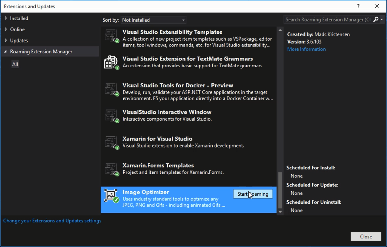Image resolution: width=387 pixels, height=247 pixels.
Task: Open the search options dropdown arrow
Action: click(x=382, y=20)
